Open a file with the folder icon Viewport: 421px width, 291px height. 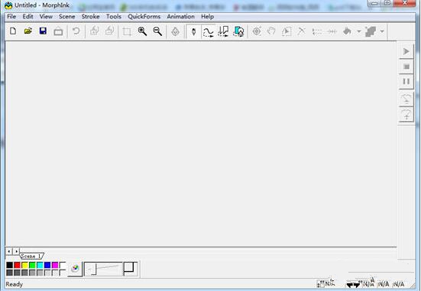pos(28,31)
